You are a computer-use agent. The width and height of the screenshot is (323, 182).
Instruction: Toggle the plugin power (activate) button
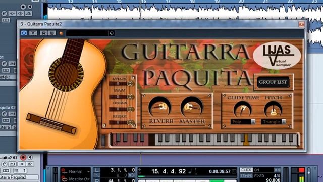click(24, 33)
